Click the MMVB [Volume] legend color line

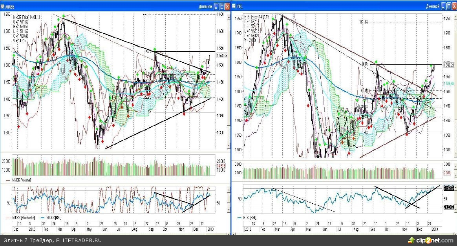9,180
